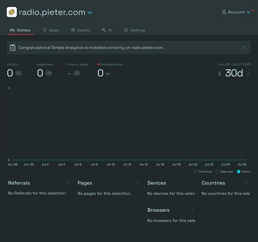The width and height of the screenshot is (258, 242).
Task: Click the visitors 0% change badge
Action: click(x=18, y=73)
